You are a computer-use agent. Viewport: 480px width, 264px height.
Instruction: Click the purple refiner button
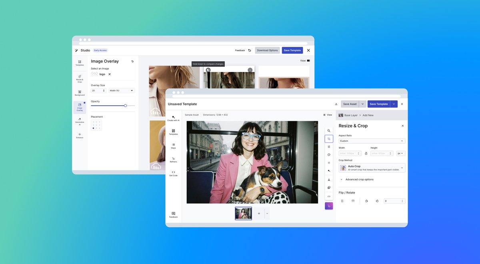click(329, 206)
